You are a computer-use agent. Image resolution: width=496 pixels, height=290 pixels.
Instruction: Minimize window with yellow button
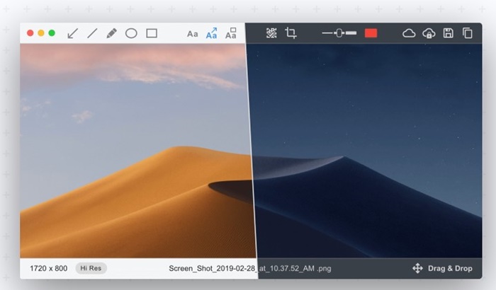point(41,33)
